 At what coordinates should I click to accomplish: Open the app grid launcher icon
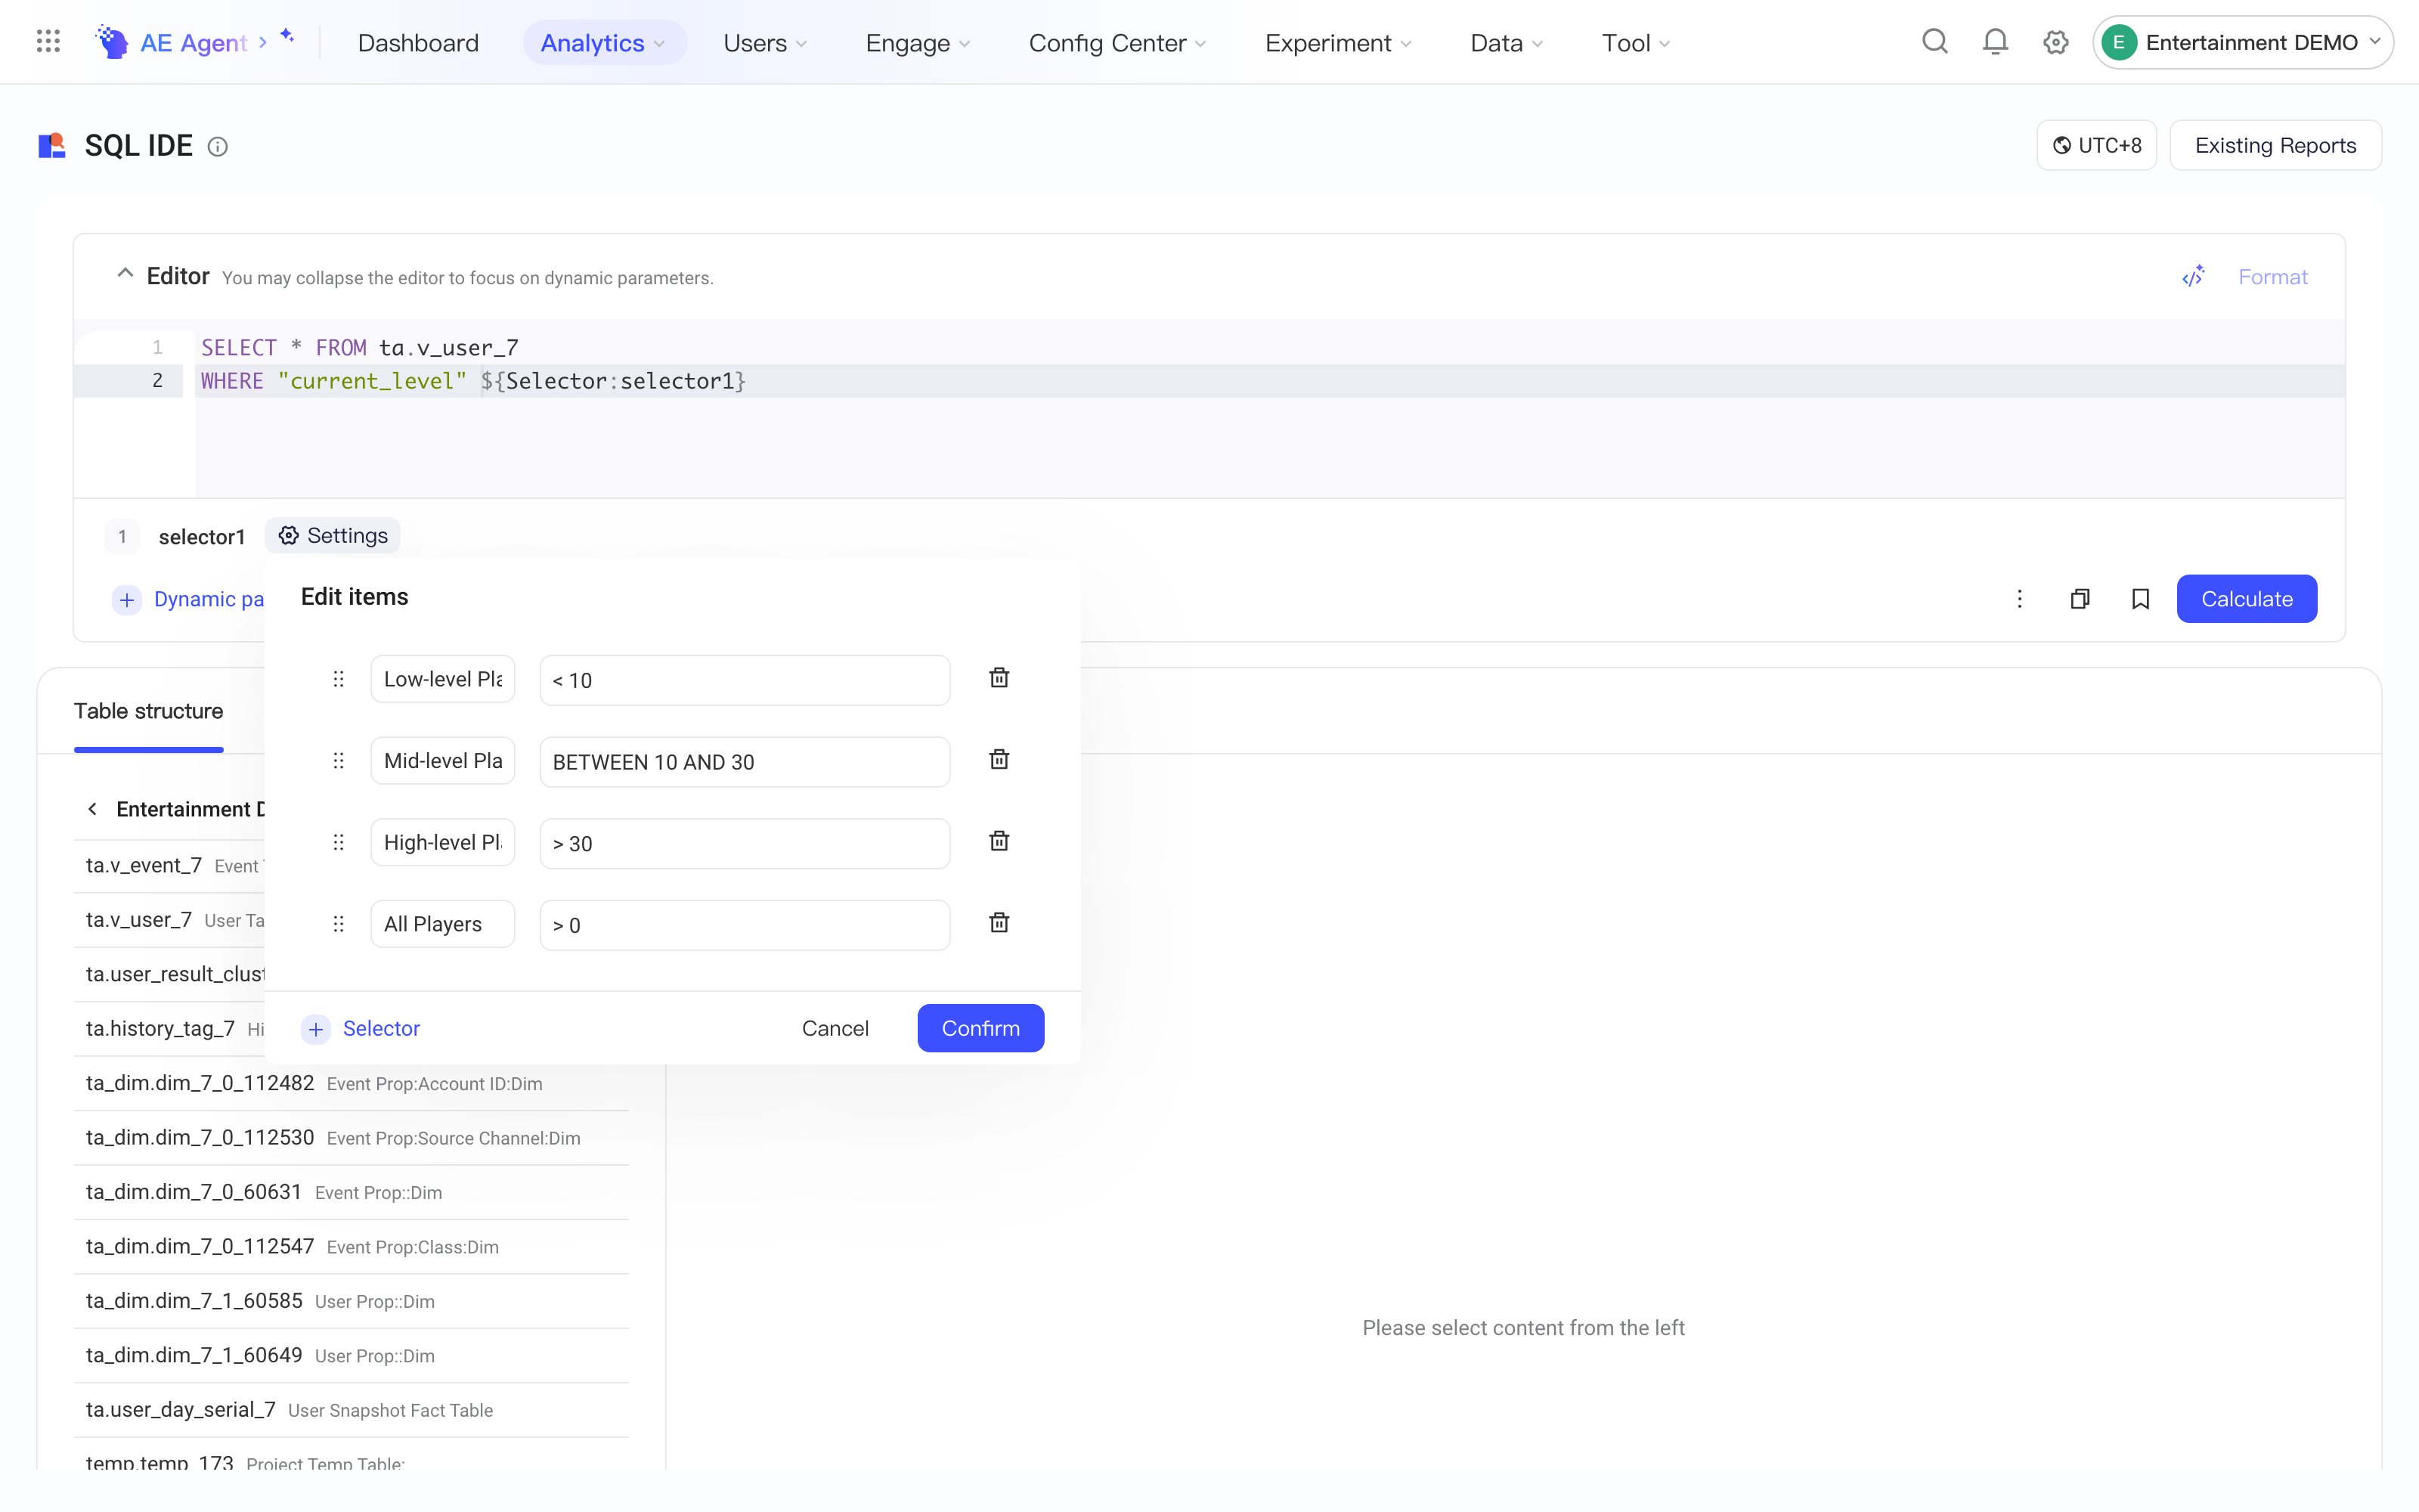[48, 42]
